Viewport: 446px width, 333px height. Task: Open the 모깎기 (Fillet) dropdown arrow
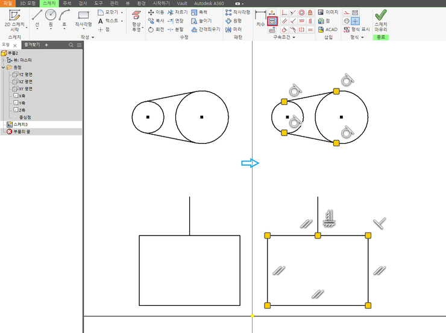point(122,12)
